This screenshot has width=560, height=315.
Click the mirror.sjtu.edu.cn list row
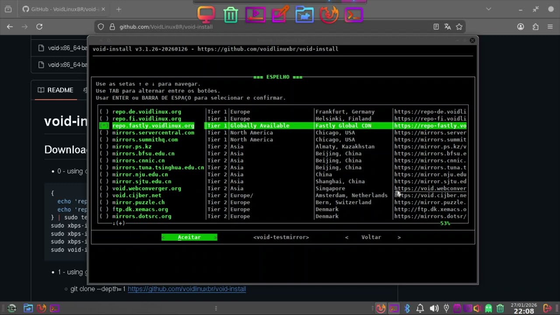point(283,182)
